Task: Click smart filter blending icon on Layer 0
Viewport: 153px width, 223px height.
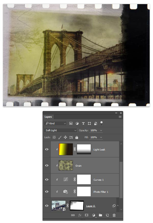Action: click(x=114, y=206)
